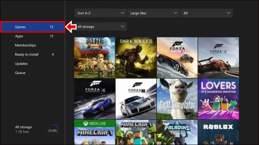Viewport: 259px width, 145px height.
Task: Click the 20.8% storage usage ring
Action: pyautogui.click(x=53, y=130)
